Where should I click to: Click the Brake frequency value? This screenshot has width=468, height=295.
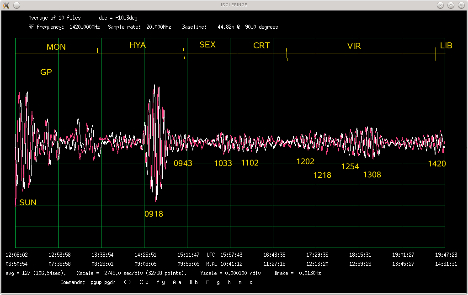pyautogui.click(x=310, y=273)
